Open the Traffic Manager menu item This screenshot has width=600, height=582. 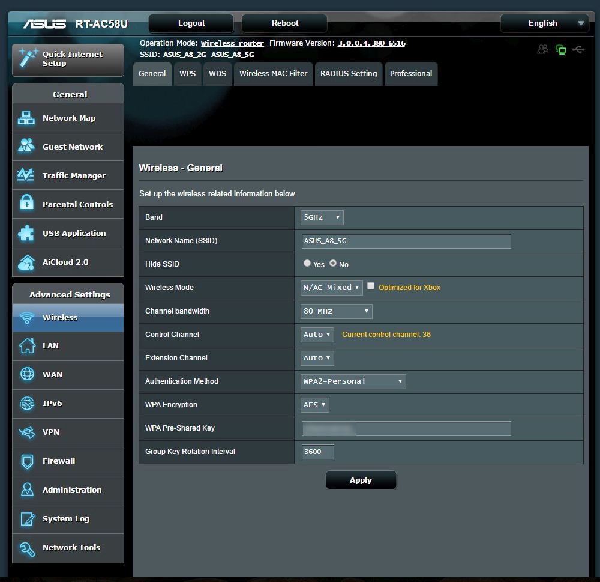click(x=68, y=175)
